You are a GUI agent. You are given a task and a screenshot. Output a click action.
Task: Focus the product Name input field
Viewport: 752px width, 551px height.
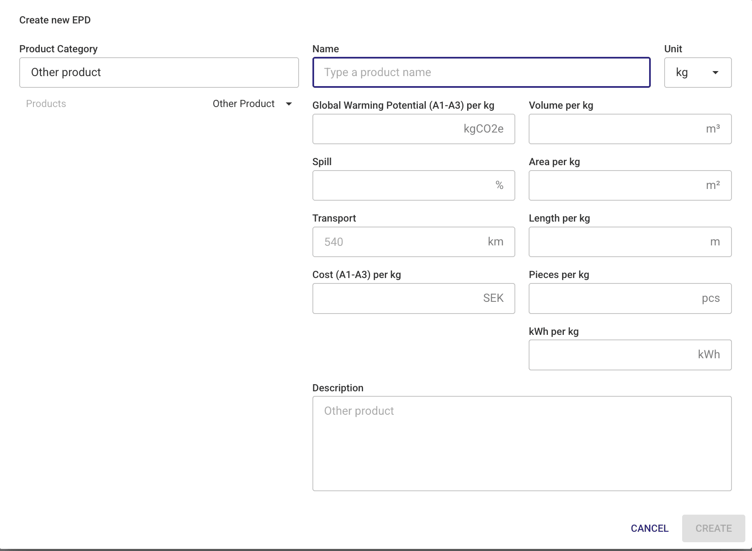pos(481,72)
